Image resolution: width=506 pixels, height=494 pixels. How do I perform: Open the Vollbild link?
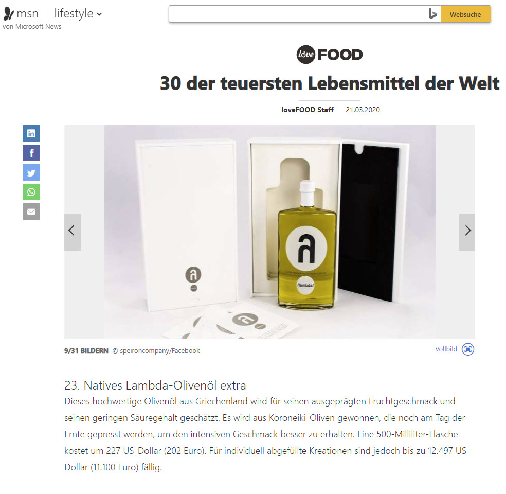446,349
